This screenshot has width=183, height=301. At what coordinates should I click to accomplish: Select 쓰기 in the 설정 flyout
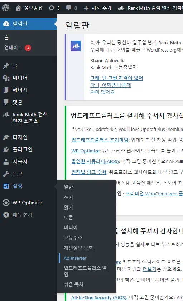click(68, 197)
